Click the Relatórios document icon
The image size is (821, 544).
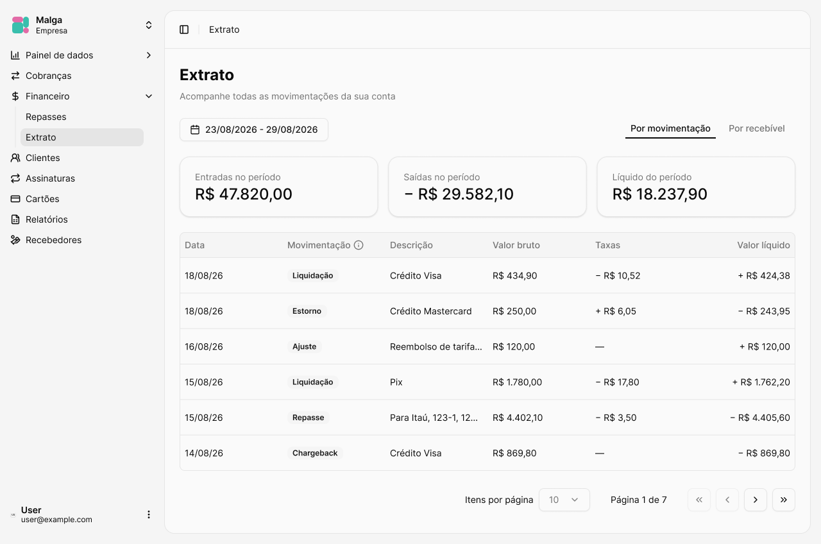pyautogui.click(x=15, y=219)
